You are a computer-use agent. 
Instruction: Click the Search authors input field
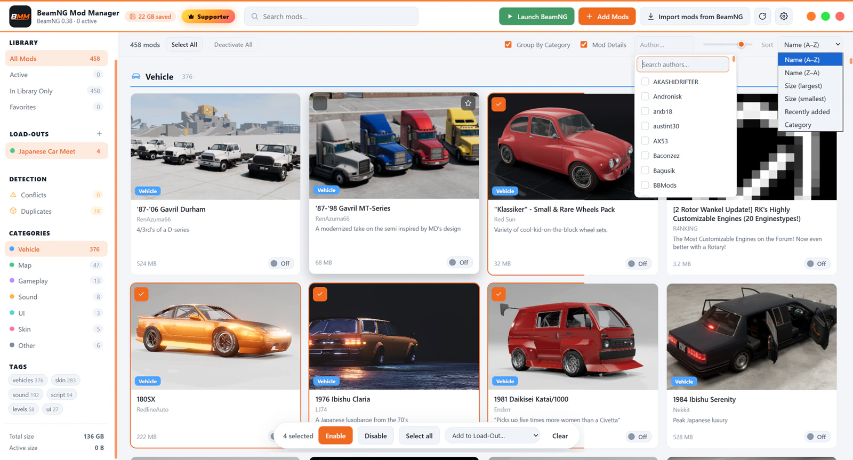pos(683,64)
